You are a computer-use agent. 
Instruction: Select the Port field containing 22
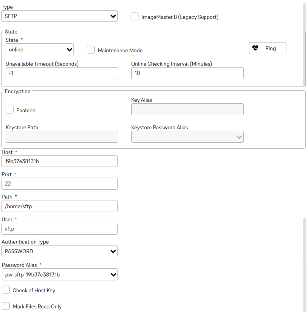(60, 184)
